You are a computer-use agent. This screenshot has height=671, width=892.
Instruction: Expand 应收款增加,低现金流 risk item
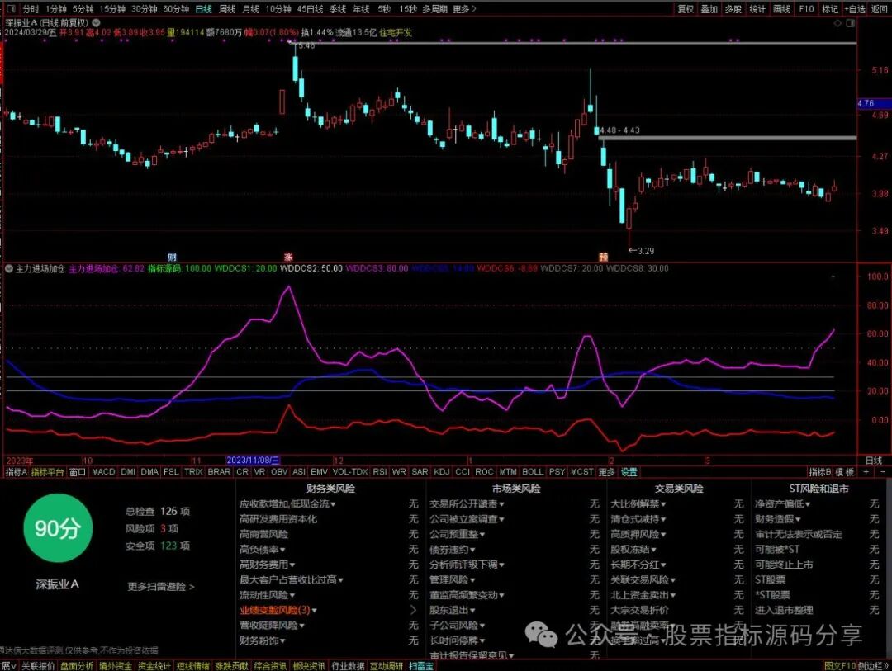(x=287, y=503)
